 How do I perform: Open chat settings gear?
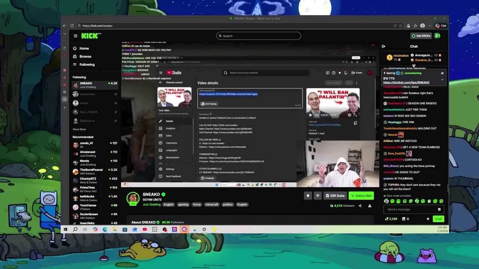[x=428, y=219]
